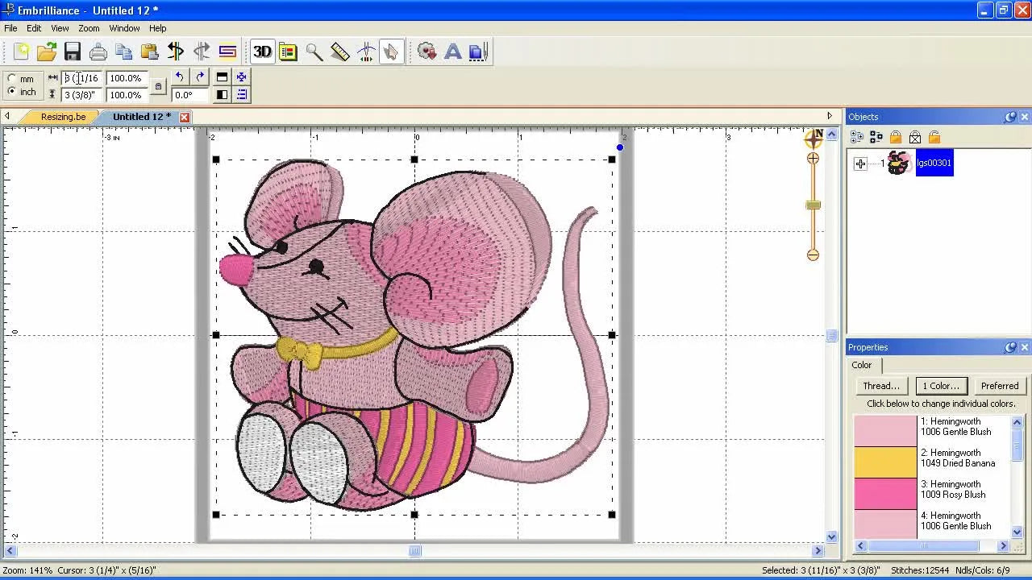
Task: Open a design file with folder icon
Action: [x=47, y=52]
